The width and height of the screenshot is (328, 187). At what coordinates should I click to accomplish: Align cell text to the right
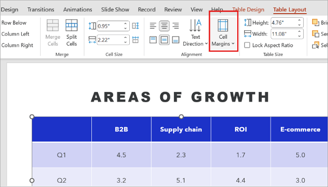(176, 26)
